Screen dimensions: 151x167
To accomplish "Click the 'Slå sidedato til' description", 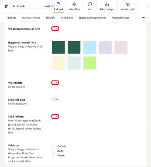I will click(16, 87).
